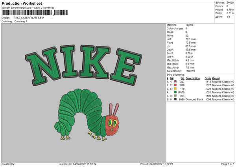Click the Width value 5.81 in
The image size is (236, 167).
point(230,13)
